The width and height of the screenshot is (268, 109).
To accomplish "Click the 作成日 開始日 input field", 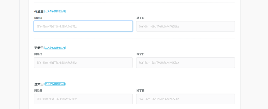I will tap(83, 26).
